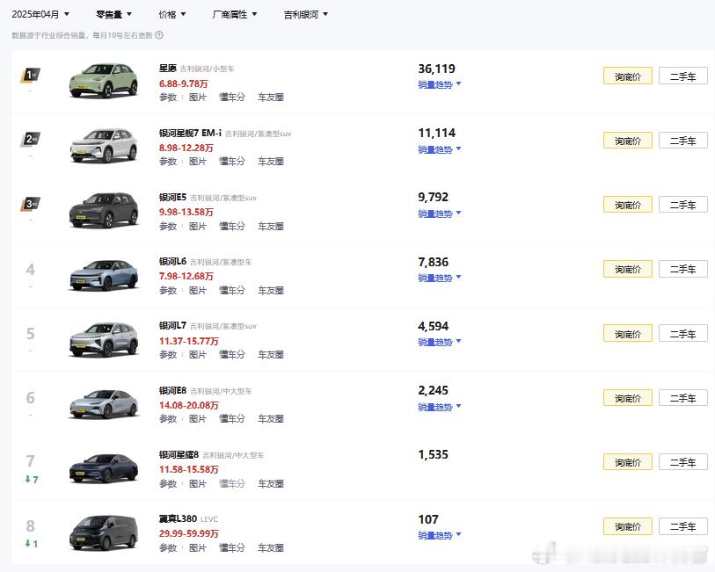Click 询底价 for 银河L7
The image size is (715, 572).
(x=627, y=333)
